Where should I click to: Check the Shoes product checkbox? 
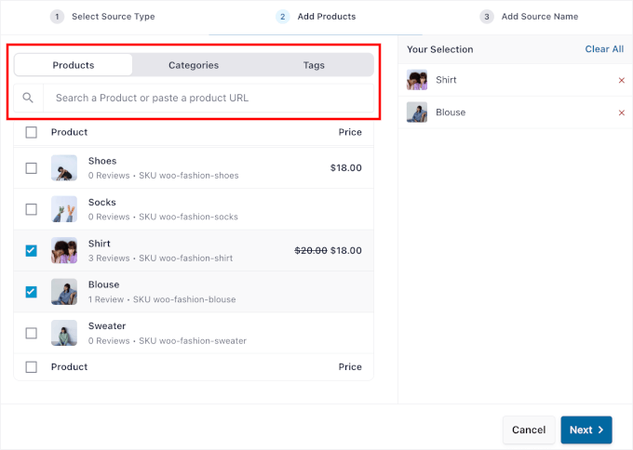pyautogui.click(x=32, y=168)
